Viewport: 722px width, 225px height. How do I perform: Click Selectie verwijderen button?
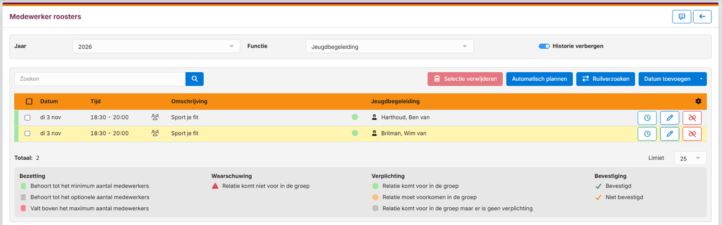[x=465, y=79]
